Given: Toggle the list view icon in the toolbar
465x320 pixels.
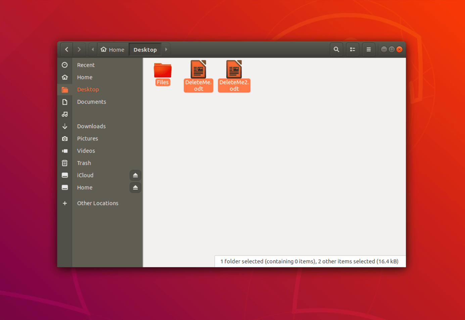Looking at the screenshot, I should 353,49.
